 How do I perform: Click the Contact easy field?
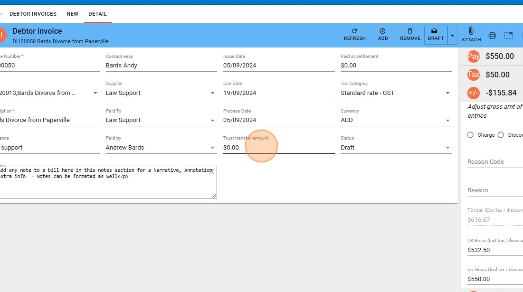[161, 66]
